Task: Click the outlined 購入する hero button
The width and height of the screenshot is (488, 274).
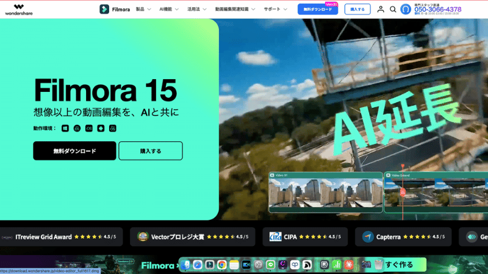Action: pyautogui.click(x=151, y=151)
